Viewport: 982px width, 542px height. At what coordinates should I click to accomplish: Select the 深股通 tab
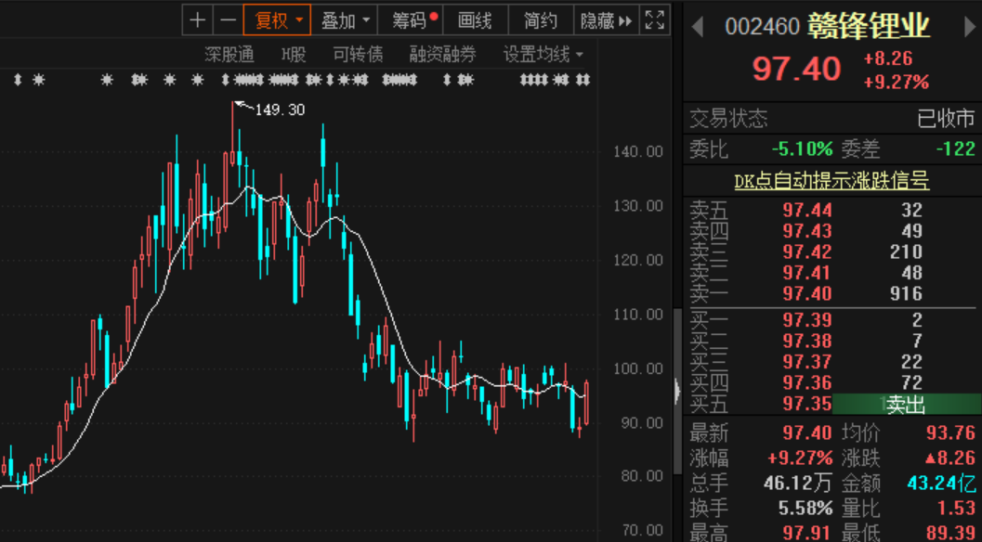pos(229,55)
